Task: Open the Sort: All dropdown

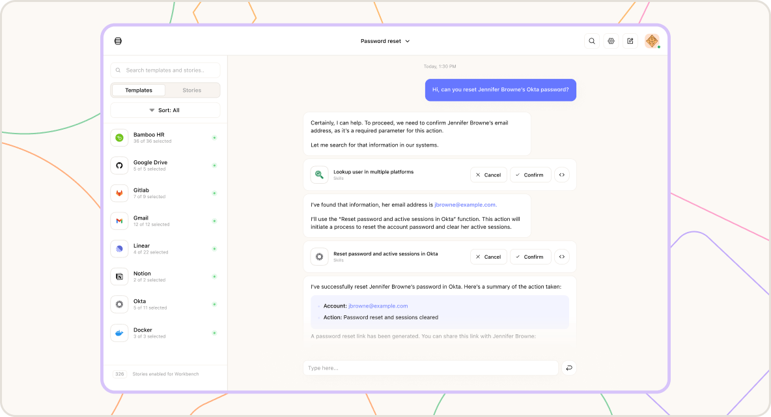Action: click(x=165, y=110)
